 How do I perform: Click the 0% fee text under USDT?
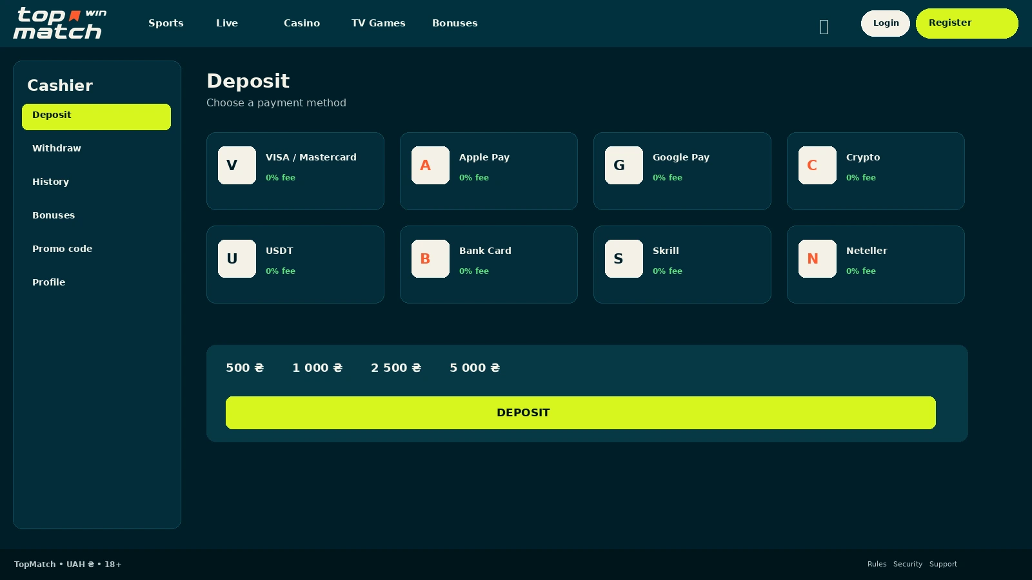(281, 271)
